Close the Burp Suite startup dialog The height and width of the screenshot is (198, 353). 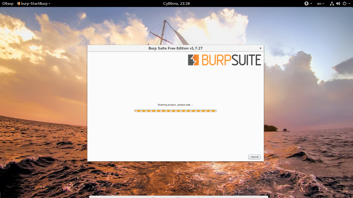coord(261,48)
